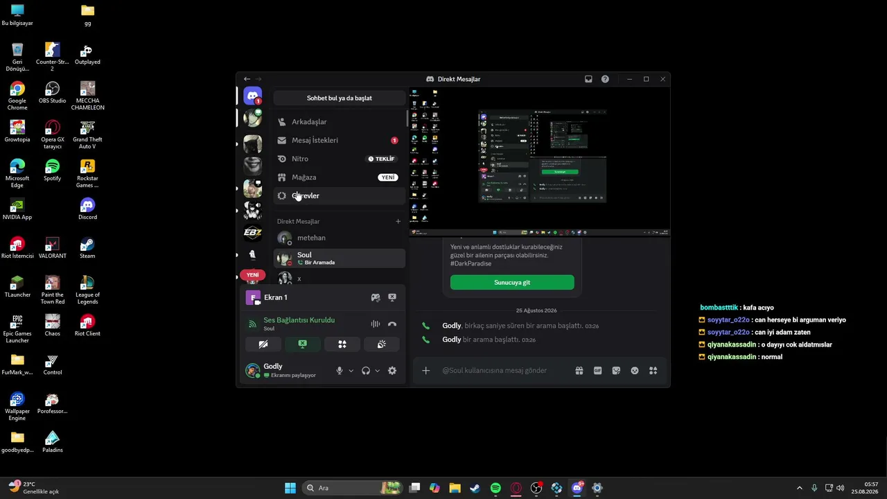Open the taskbar volume control
This screenshot has width=887, height=499.
[x=841, y=488]
